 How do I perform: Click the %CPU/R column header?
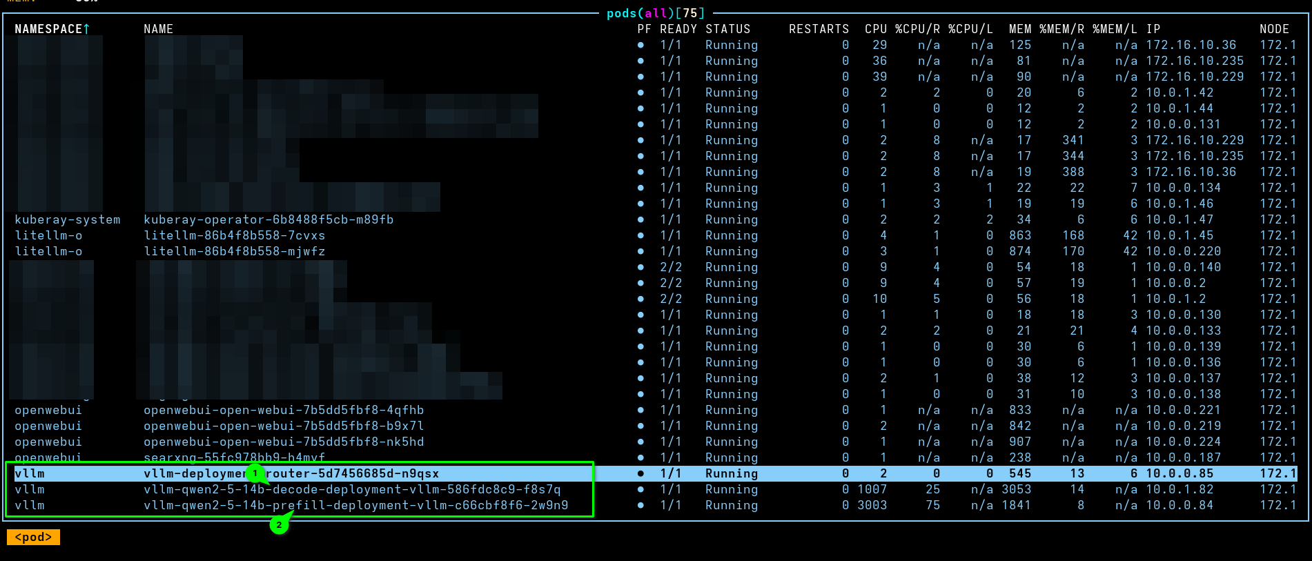(x=917, y=29)
